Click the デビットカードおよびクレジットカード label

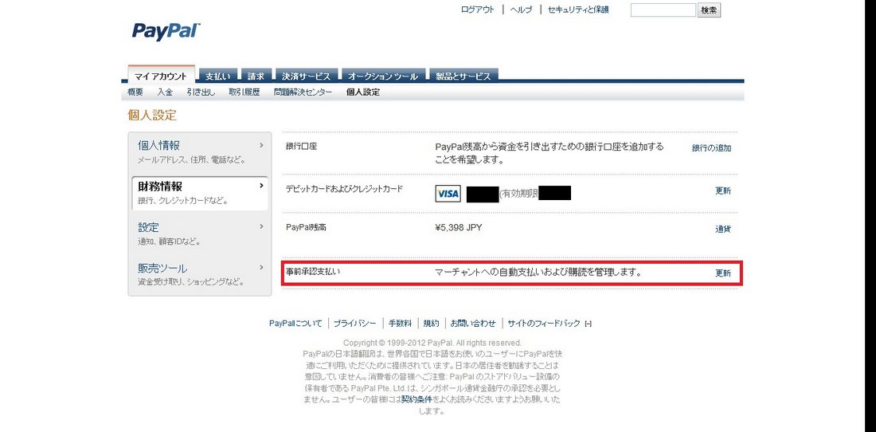pos(344,189)
